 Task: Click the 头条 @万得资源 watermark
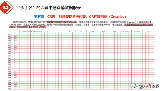[145, 86]
